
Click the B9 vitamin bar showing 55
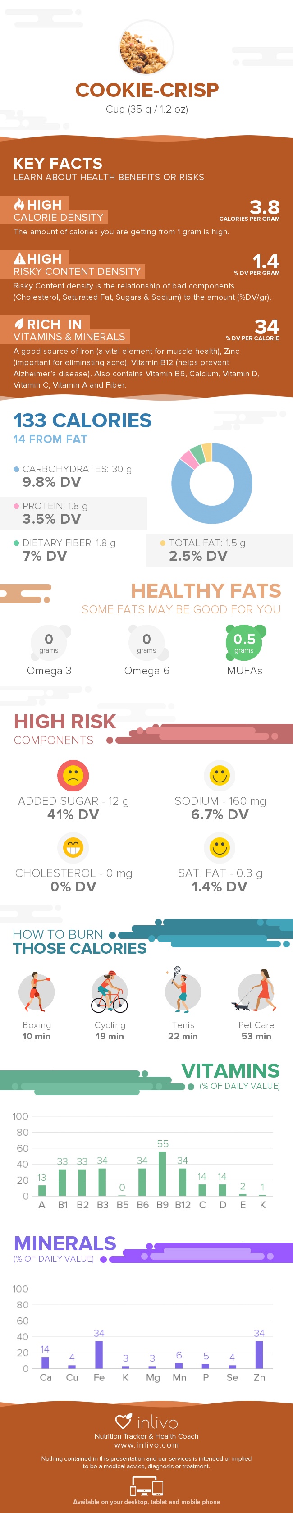pyautogui.click(x=163, y=1173)
